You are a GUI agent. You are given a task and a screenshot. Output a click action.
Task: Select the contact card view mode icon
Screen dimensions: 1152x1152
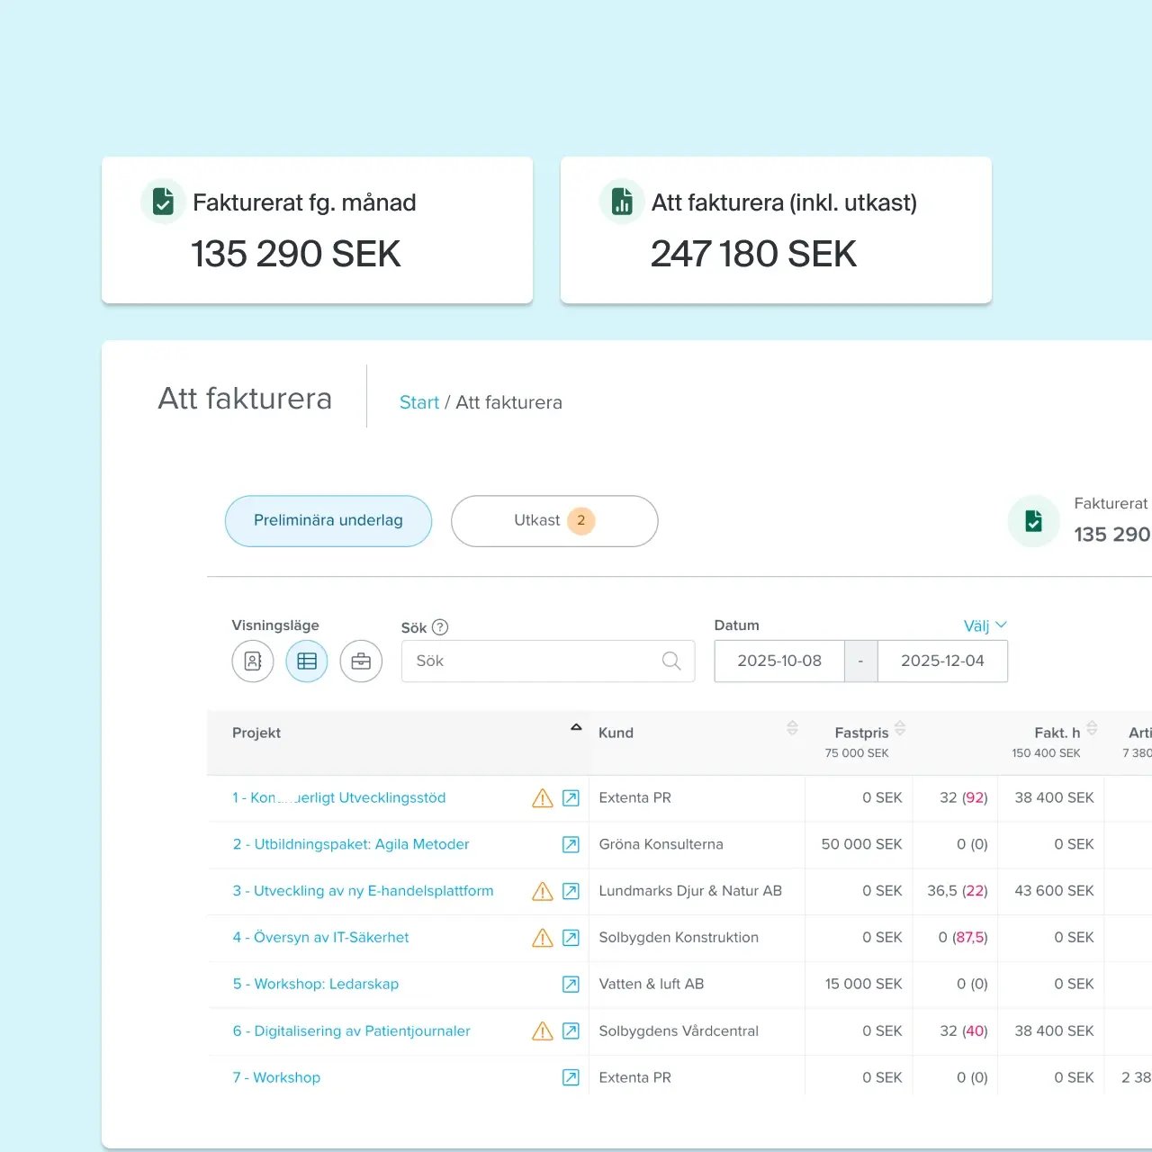[253, 661]
